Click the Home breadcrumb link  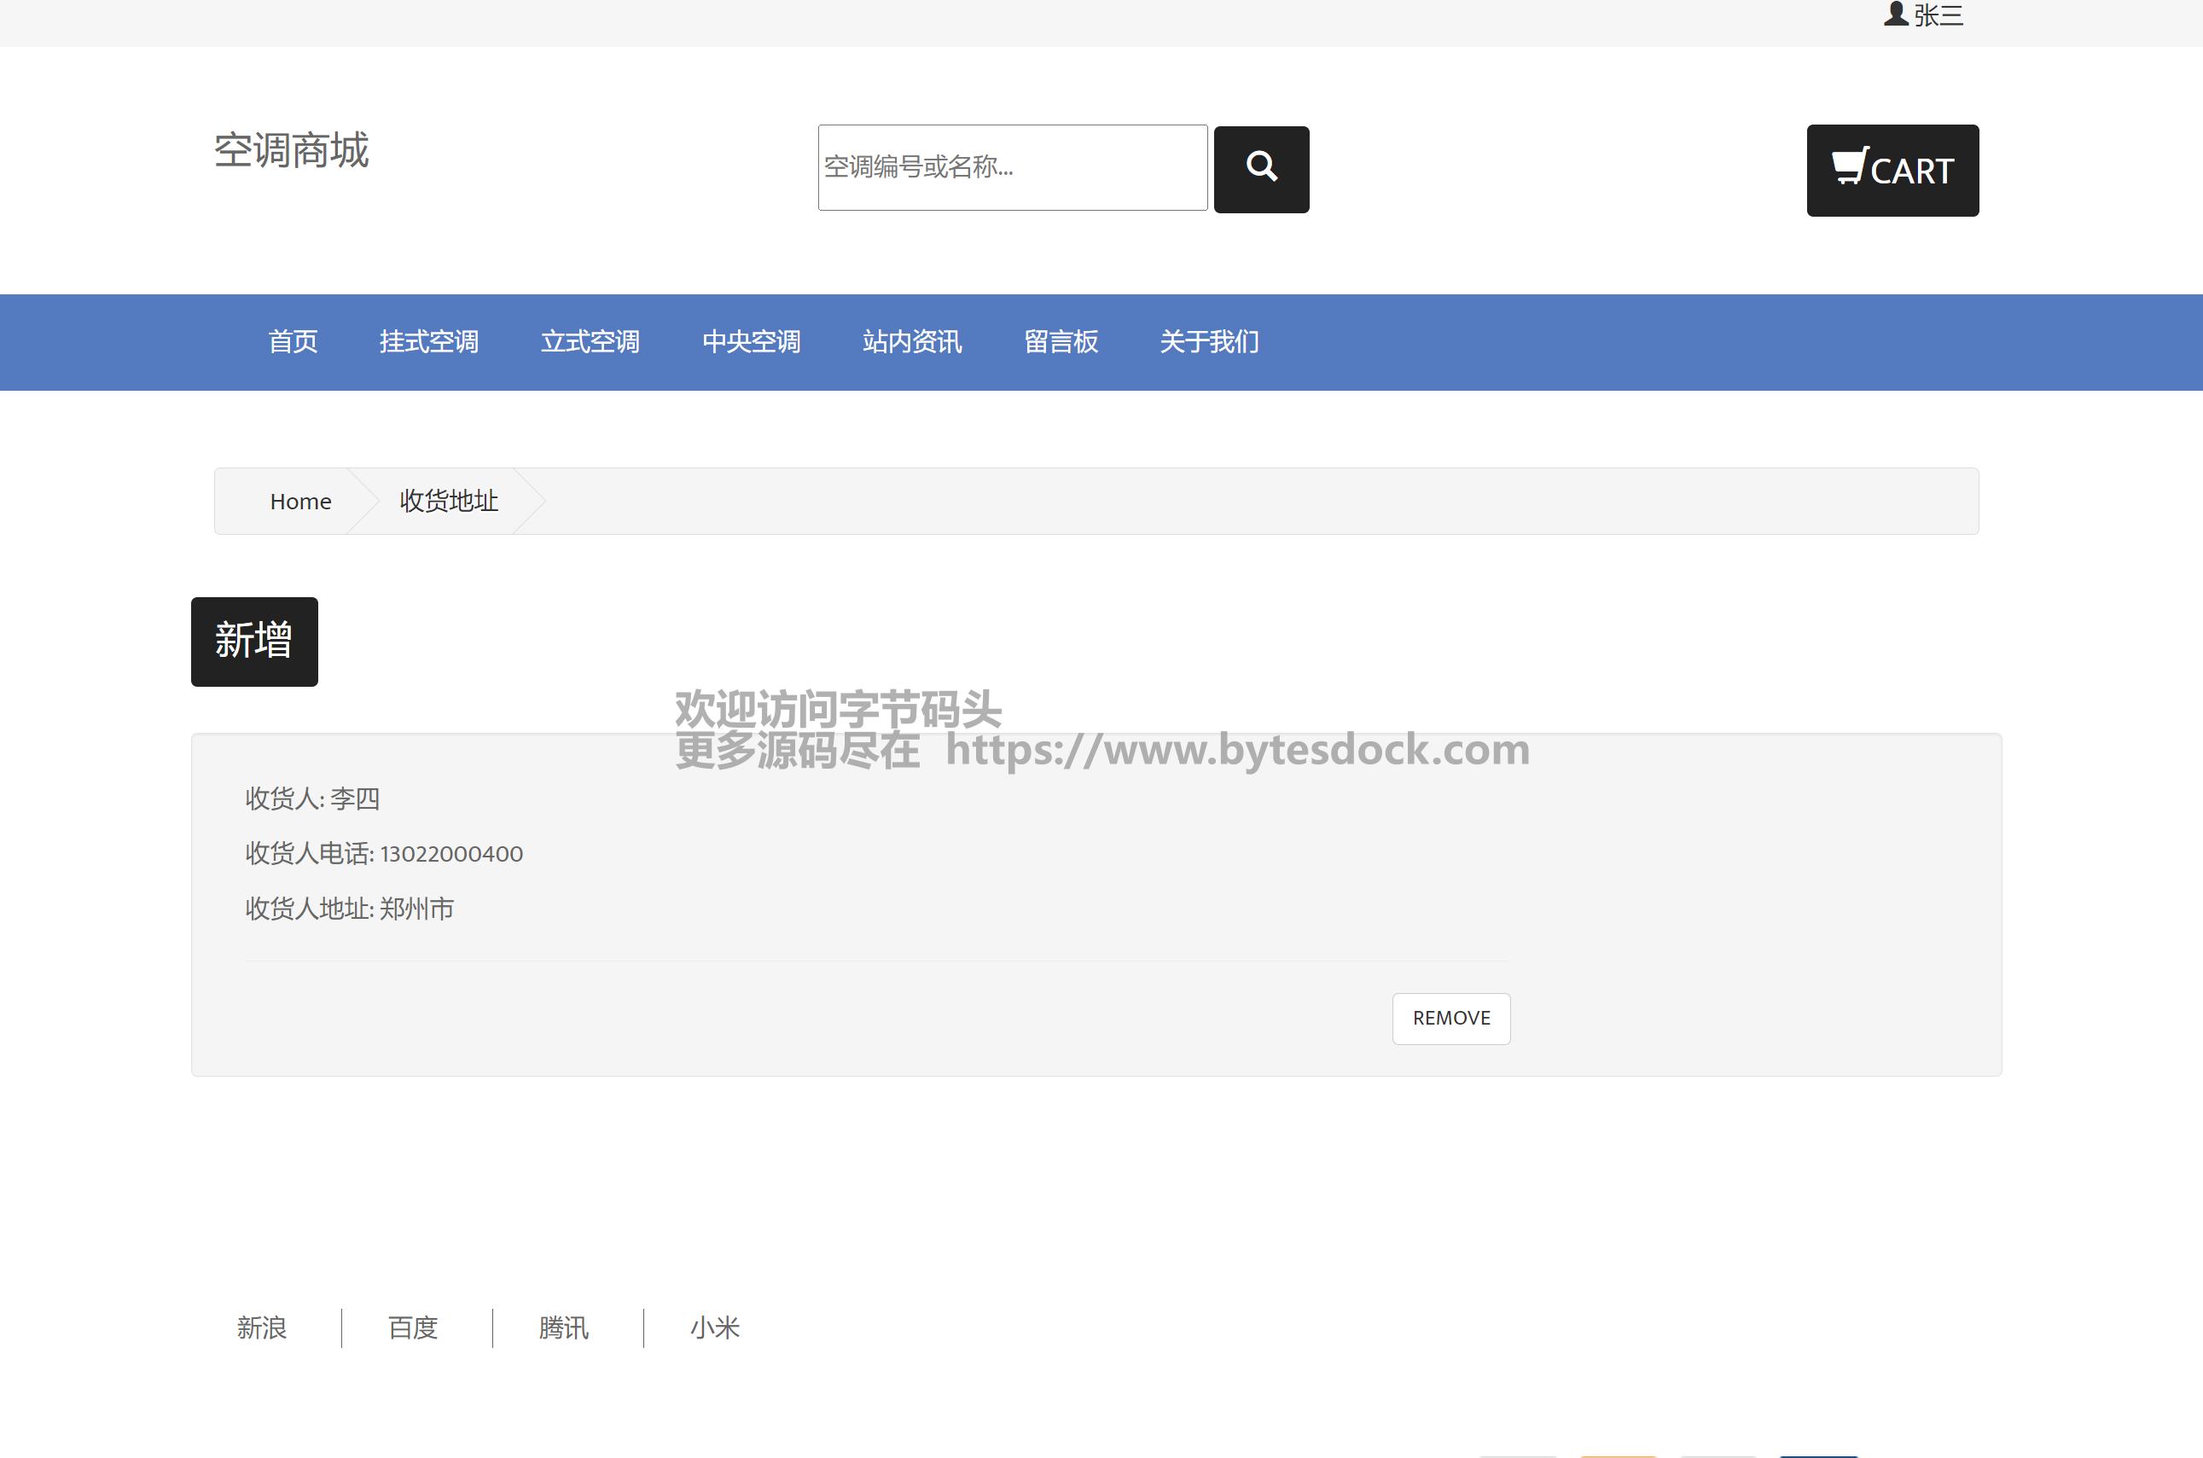pos(300,502)
